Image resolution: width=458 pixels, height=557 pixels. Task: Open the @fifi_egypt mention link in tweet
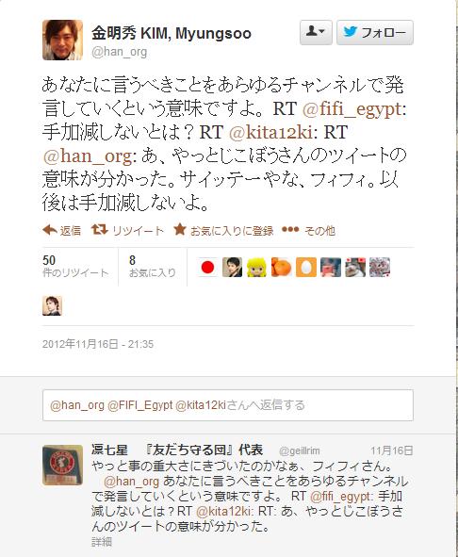click(x=353, y=108)
